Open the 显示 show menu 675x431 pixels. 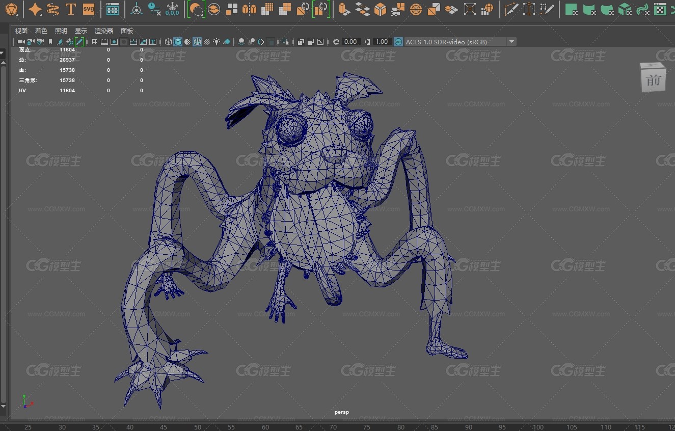click(80, 31)
